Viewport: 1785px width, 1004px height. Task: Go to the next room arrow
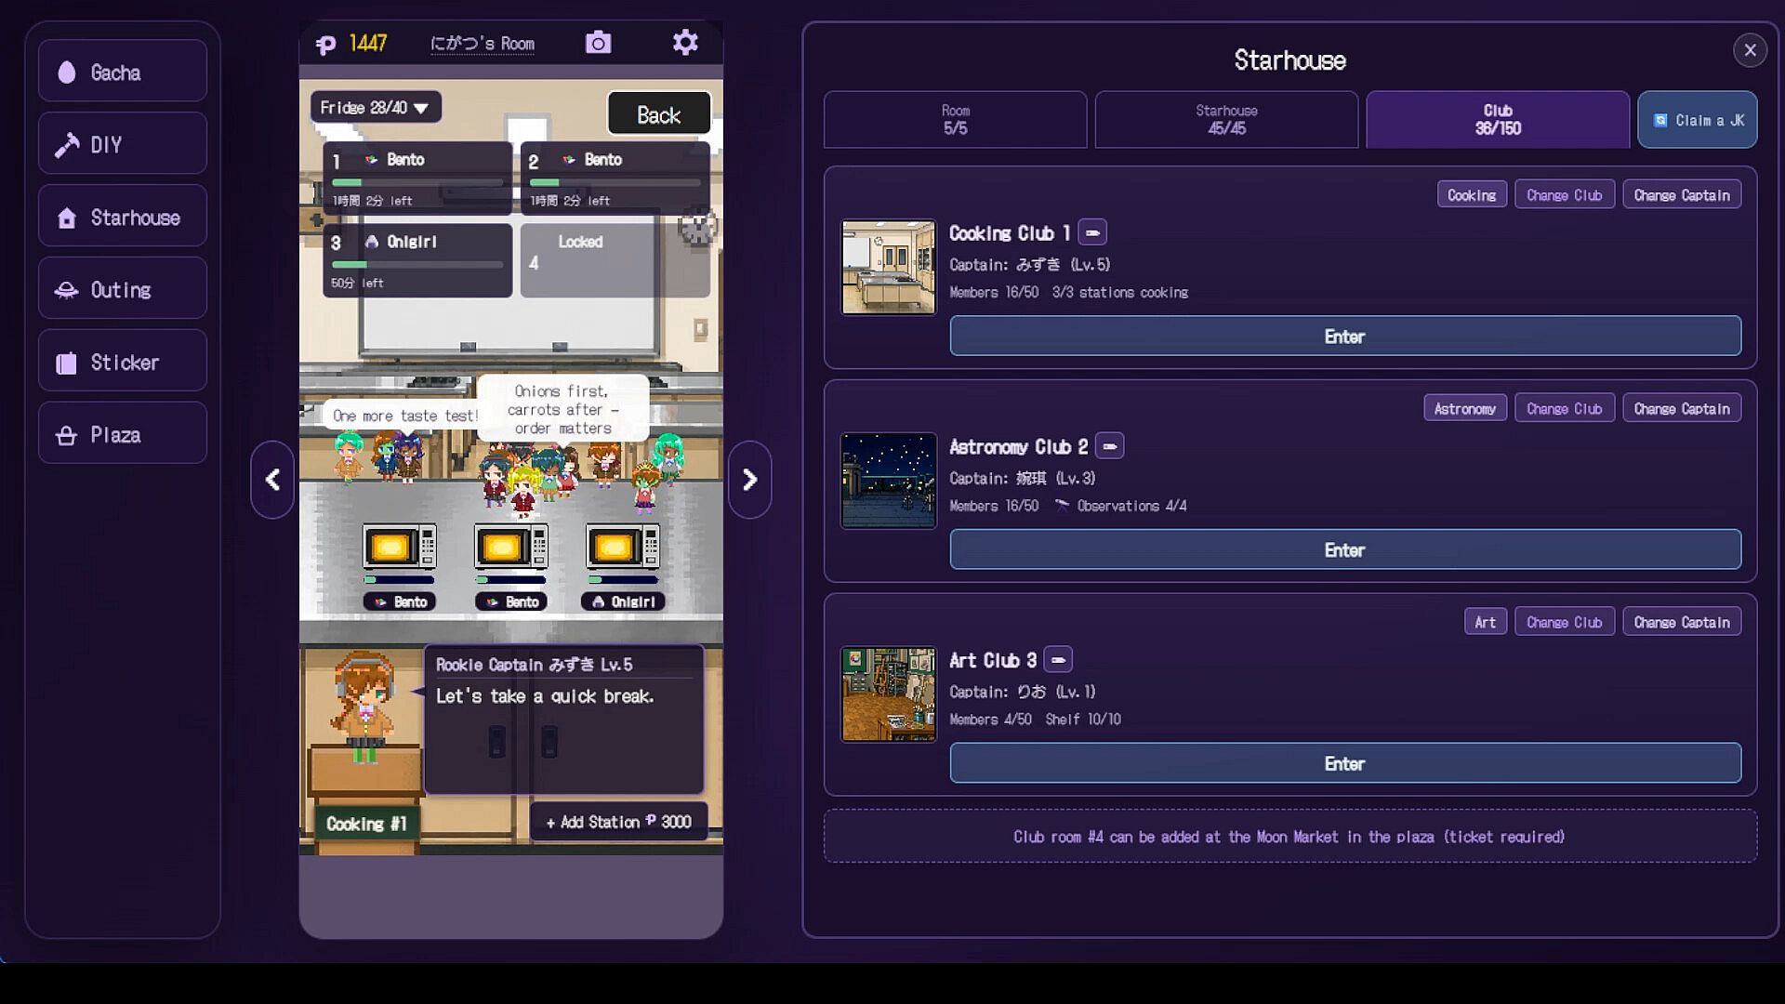coord(749,480)
